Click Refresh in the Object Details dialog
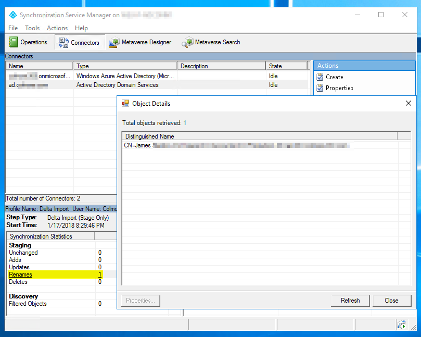 [350, 301]
